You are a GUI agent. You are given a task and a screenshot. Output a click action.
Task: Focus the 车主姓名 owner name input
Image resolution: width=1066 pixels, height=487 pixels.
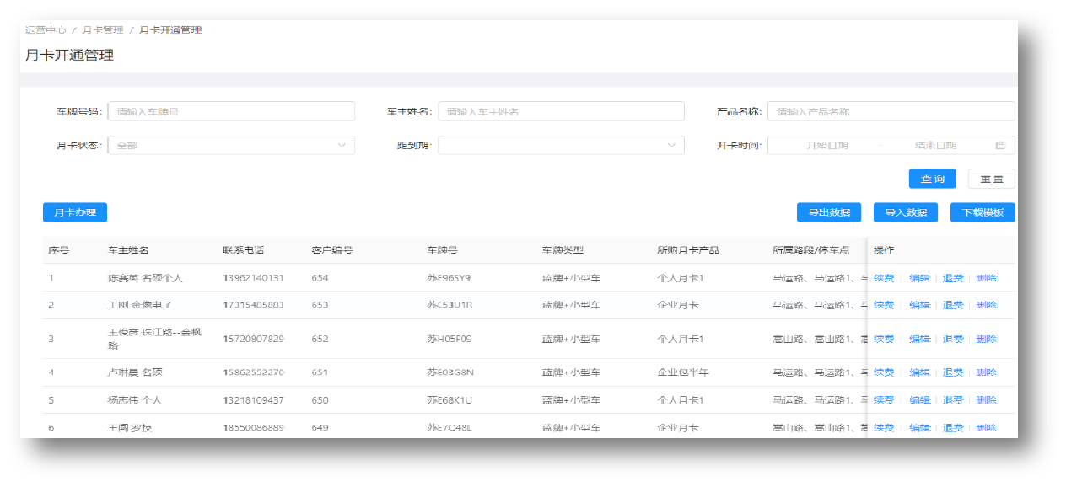[561, 110]
